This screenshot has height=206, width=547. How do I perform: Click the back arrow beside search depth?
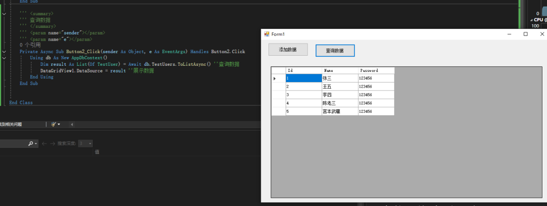(x=44, y=143)
